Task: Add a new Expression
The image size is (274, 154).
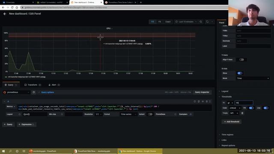Action: pos(27,124)
